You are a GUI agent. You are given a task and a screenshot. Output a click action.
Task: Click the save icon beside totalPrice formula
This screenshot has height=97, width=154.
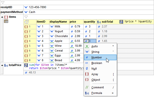coord(26,65)
